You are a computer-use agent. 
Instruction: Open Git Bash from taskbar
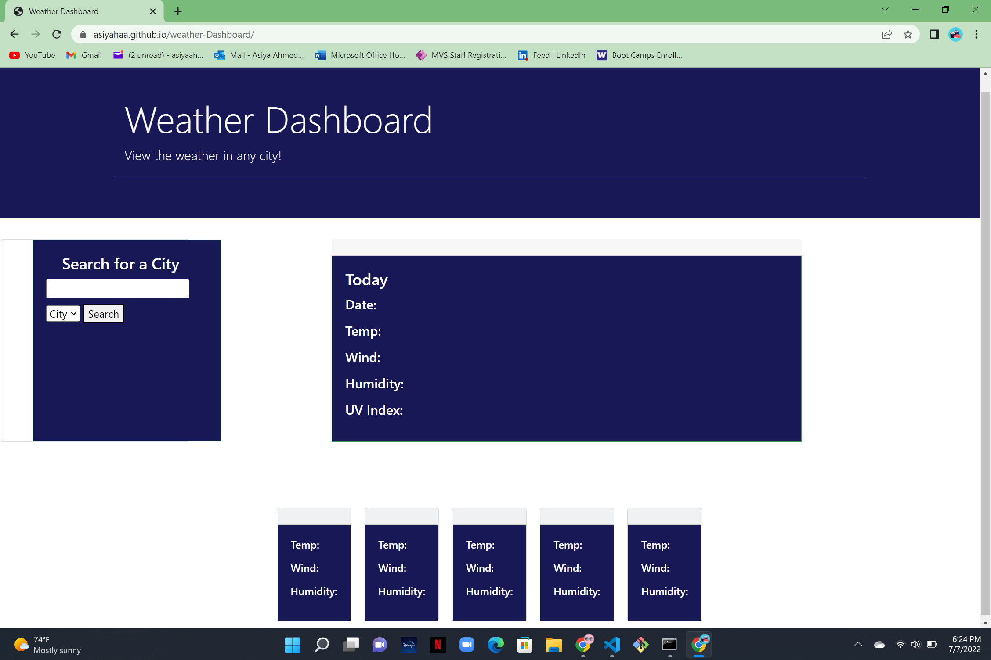640,645
